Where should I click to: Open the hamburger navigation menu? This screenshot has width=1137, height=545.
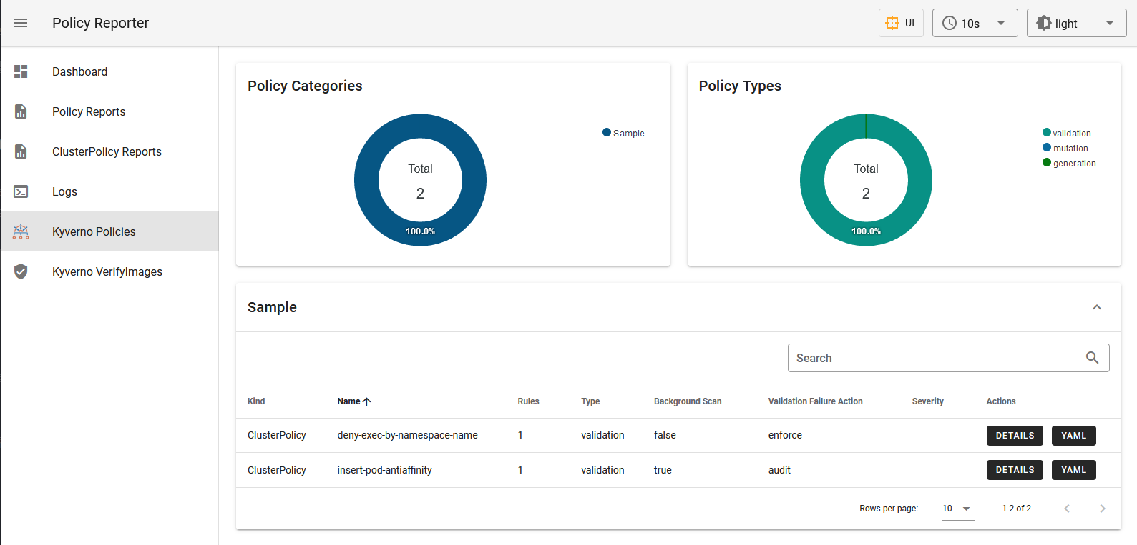(x=21, y=23)
